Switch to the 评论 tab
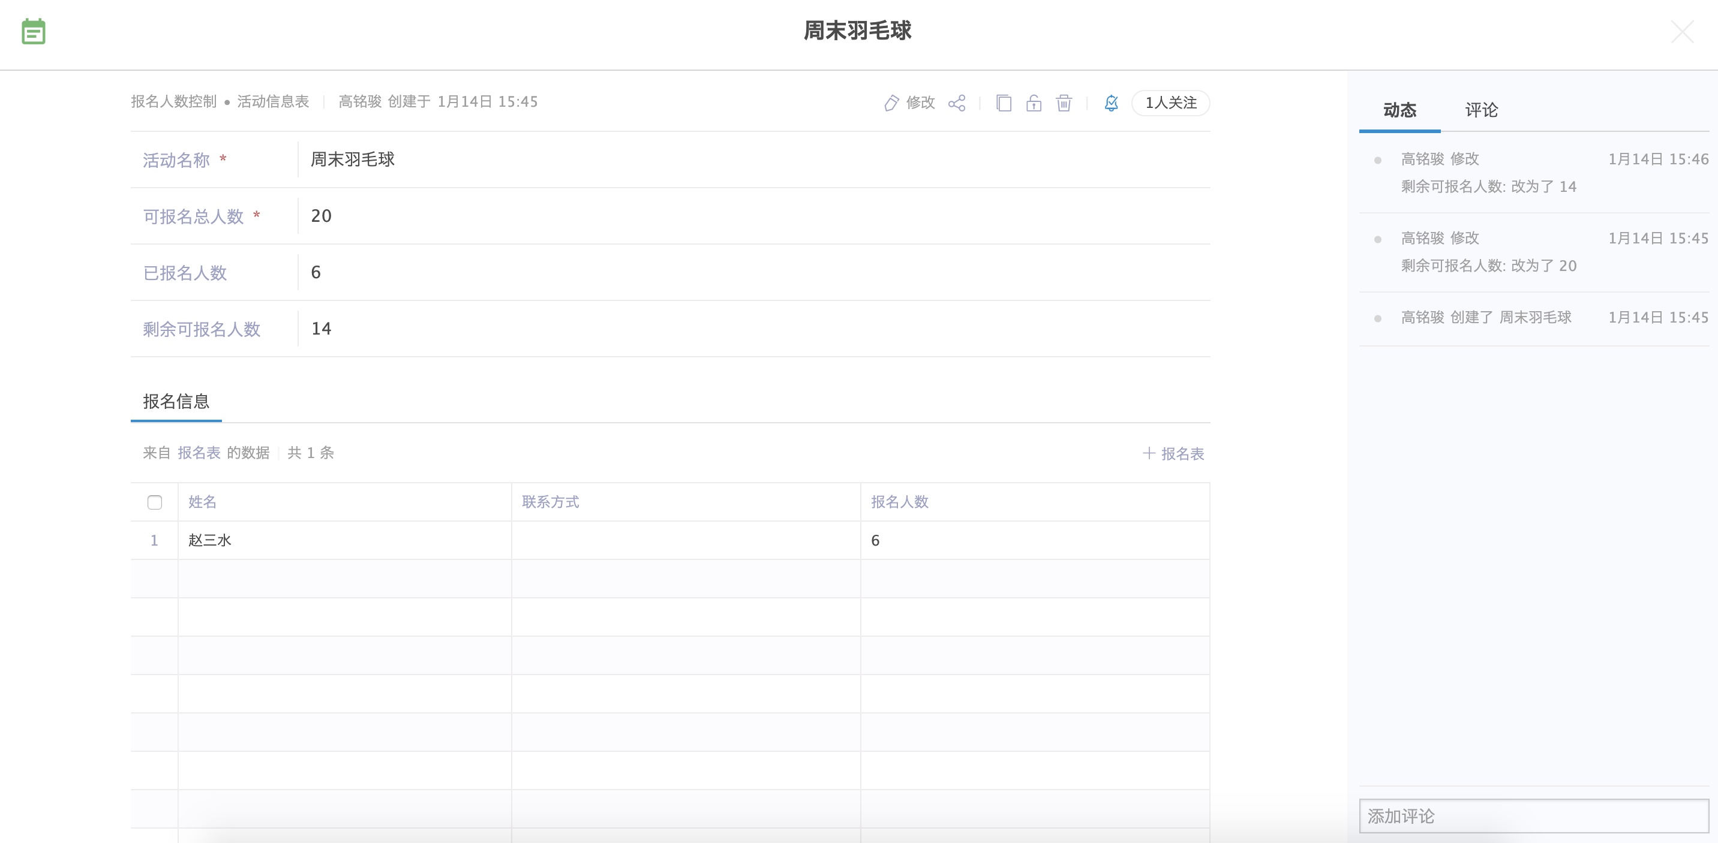The height and width of the screenshot is (843, 1718). tap(1481, 110)
